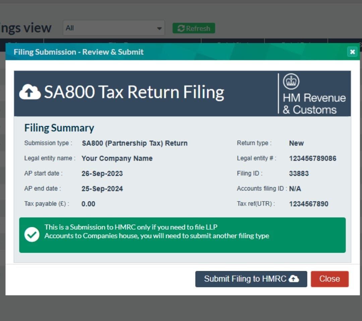Click the 'Tax payable (£) :' label
The height and width of the screenshot is (321, 362).
pos(47,204)
